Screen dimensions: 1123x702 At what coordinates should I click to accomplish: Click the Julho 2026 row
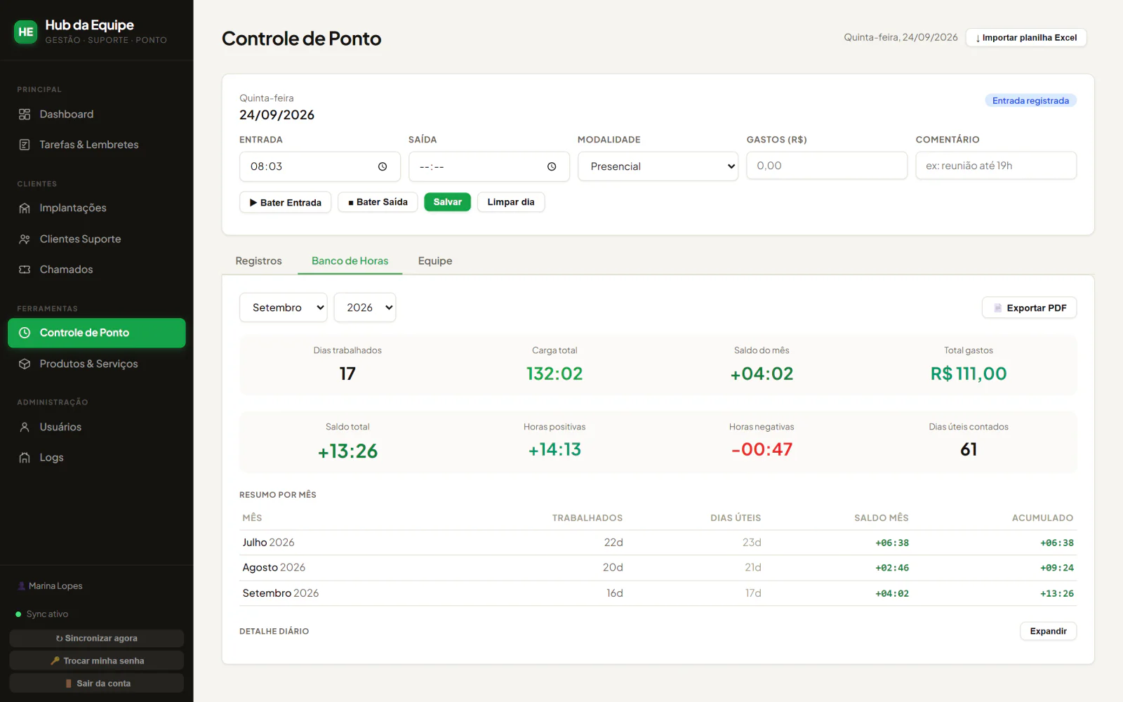658,543
